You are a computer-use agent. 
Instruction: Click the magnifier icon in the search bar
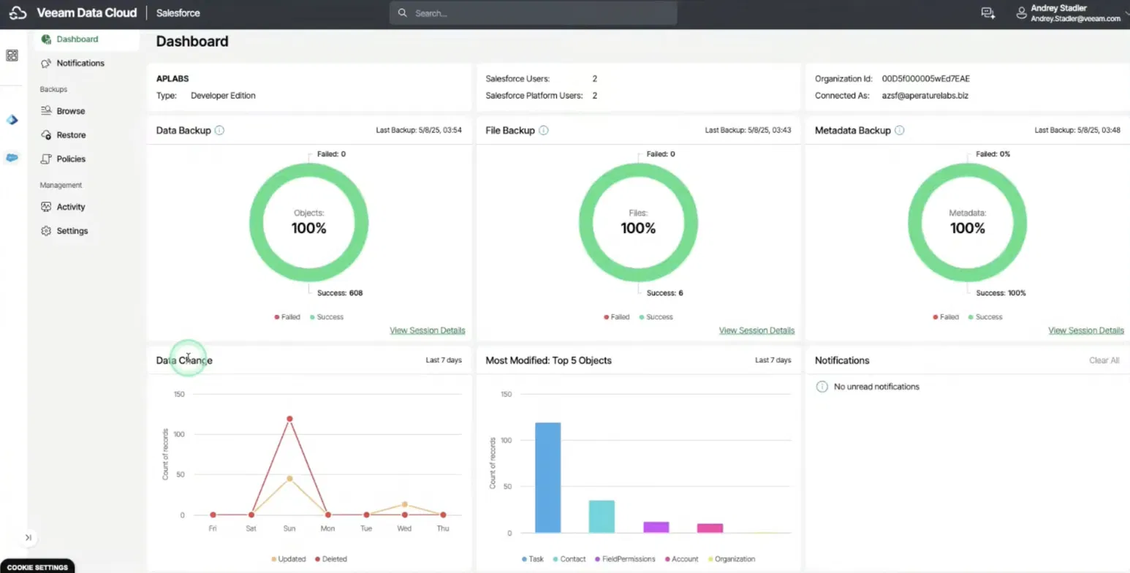coord(402,13)
